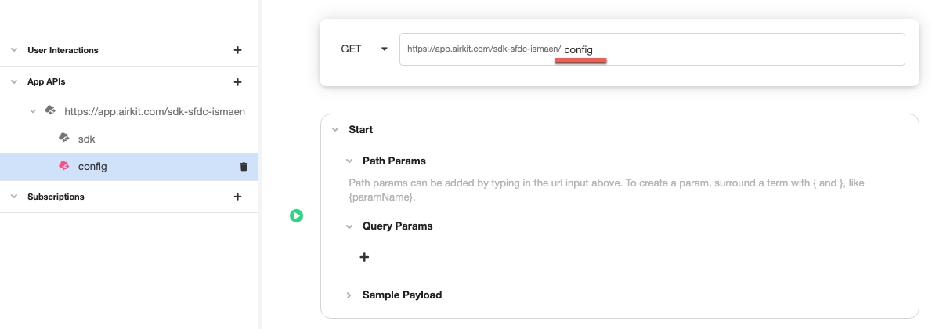Collapse the User Interactions section
The height and width of the screenshot is (329, 932).
tap(14, 51)
